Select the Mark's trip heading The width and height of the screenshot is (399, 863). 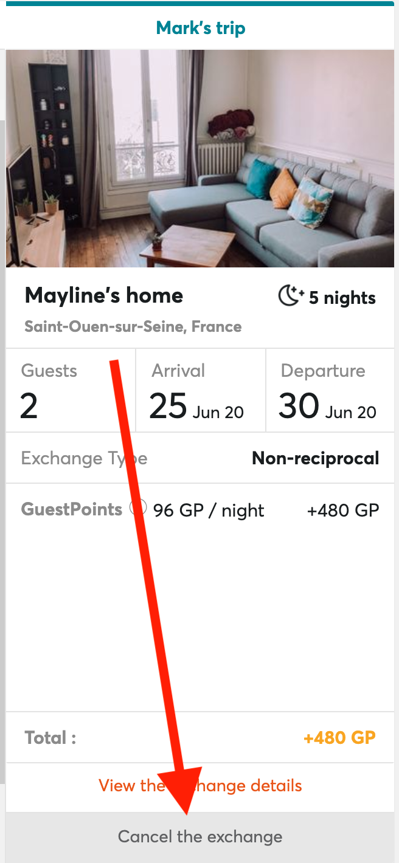[x=200, y=27]
